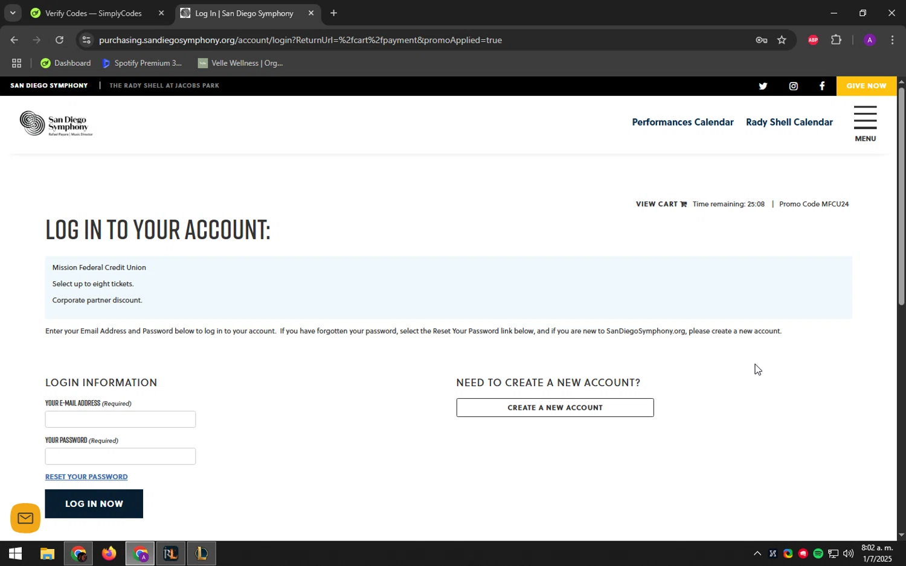Go back to previous page
The height and width of the screenshot is (566, 906).
point(14,40)
